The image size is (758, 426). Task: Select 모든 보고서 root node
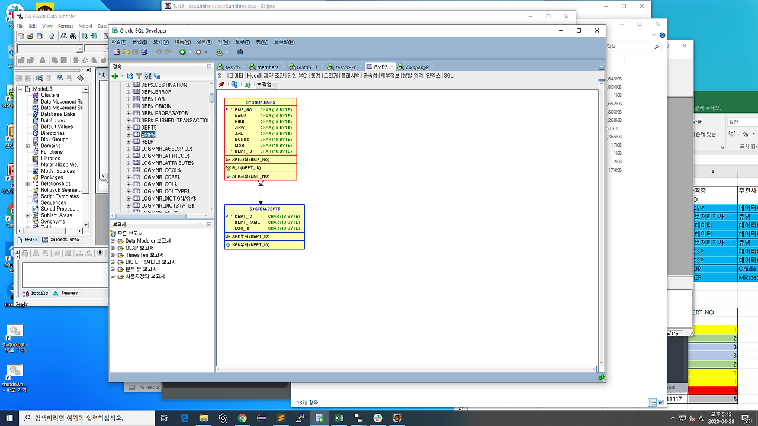point(130,234)
